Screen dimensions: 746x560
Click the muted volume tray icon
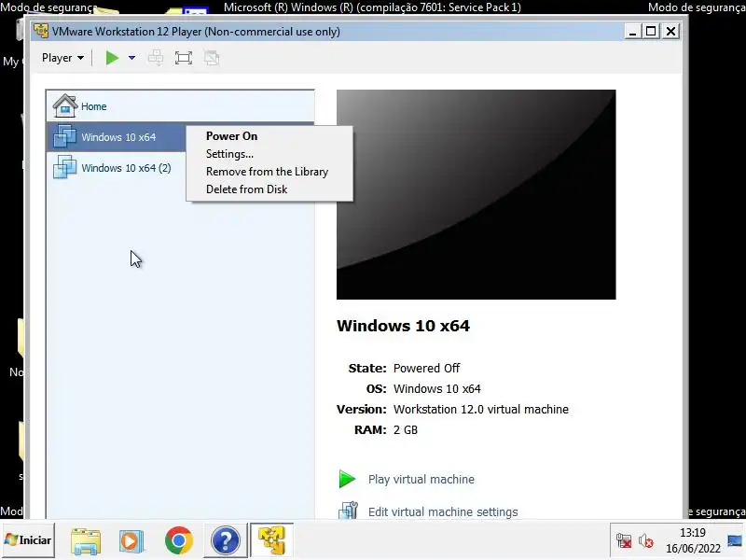646,541
